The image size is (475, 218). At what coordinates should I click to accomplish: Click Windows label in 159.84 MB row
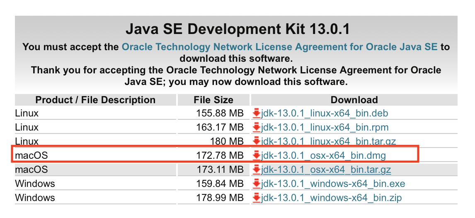35,184
